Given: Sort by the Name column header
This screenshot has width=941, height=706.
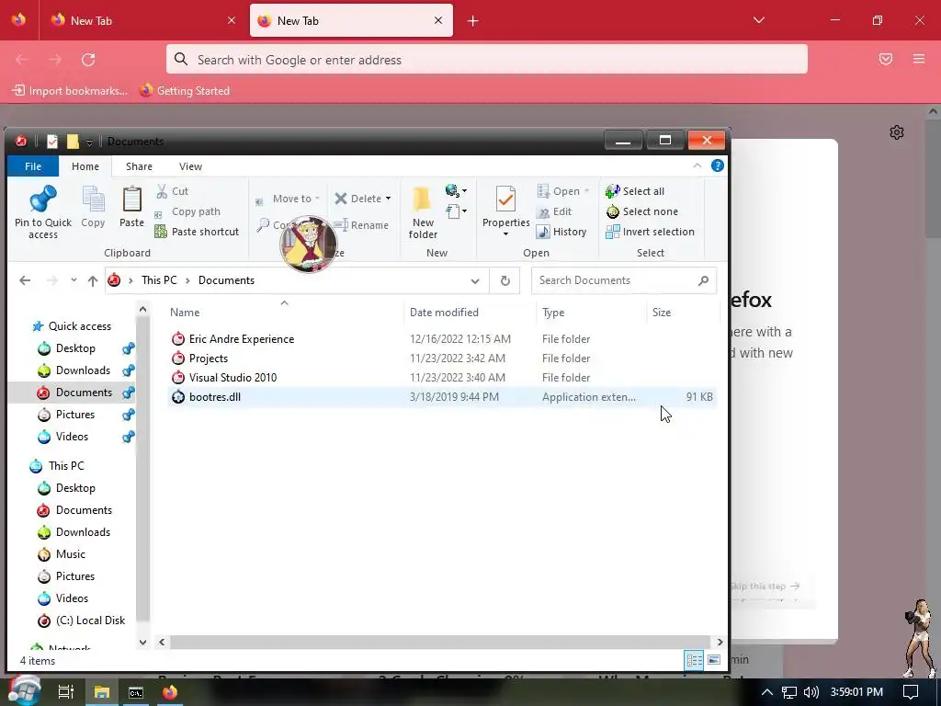Looking at the screenshot, I should pyautogui.click(x=284, y=313).
